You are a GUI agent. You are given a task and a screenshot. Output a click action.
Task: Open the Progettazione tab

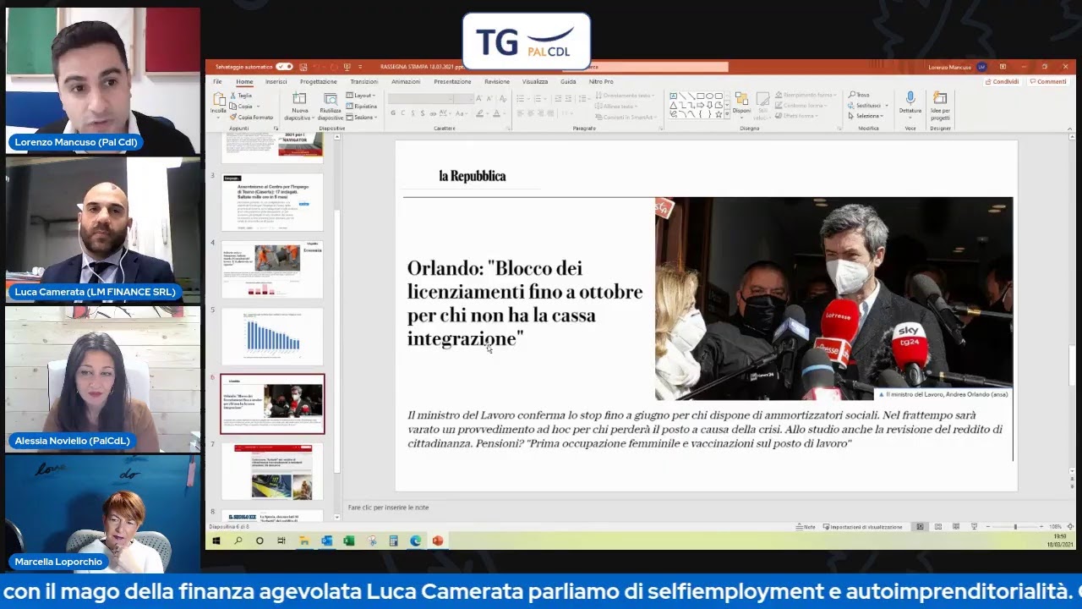318,82
